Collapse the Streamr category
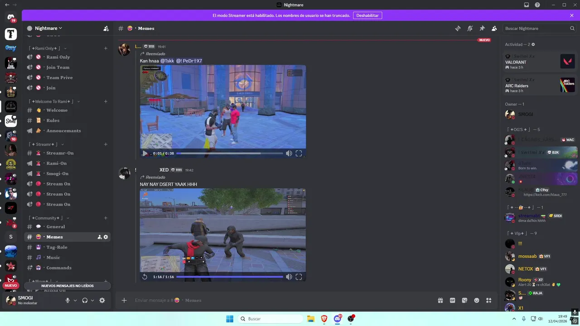 point(46,144)
